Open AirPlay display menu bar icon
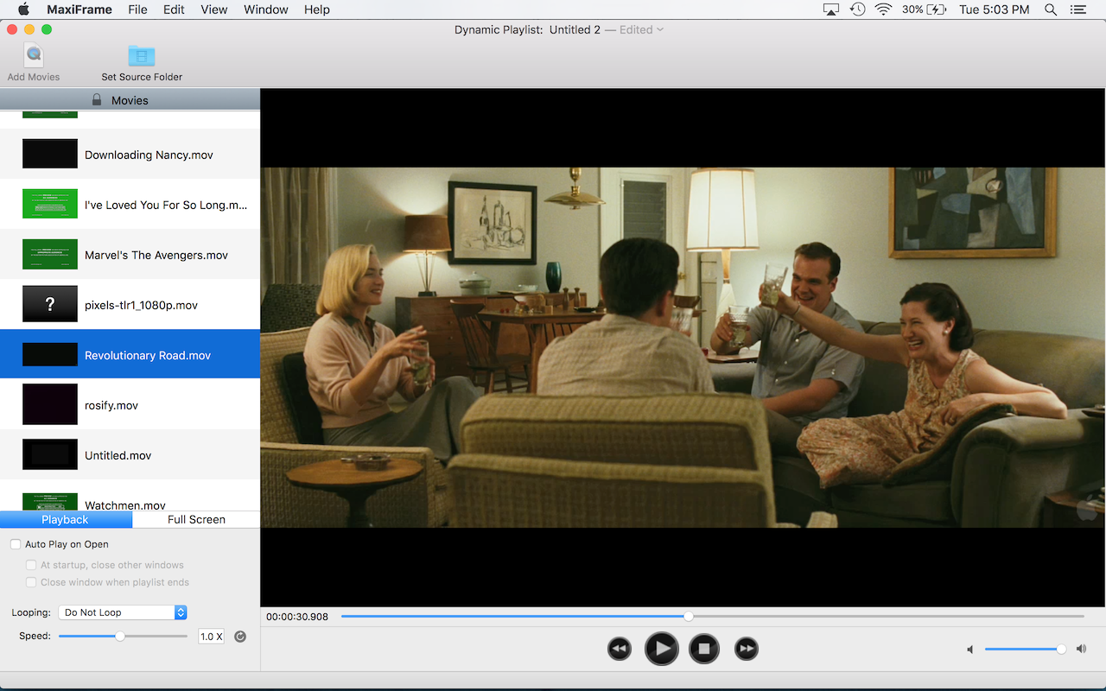Image resolution: width=1106 pixels, height=691 pixels. pos(830,10)
